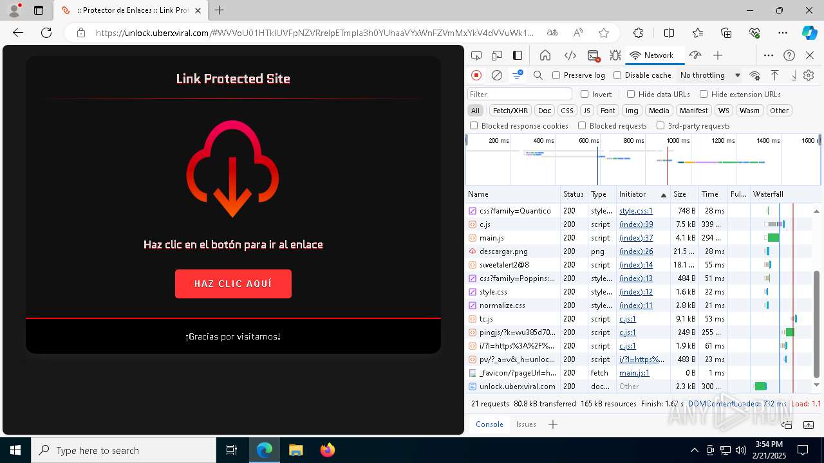This screenshot has height=463, width=824.
Task: Open network search magnifier icon
Action: pos(538,75)
